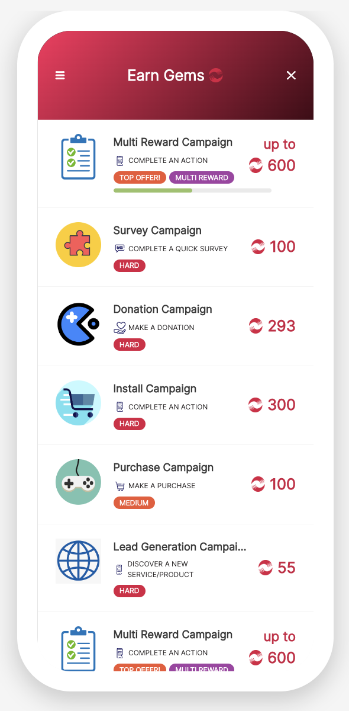Screen dimensions: 349x711
Task: Click the TOP OFFER! tag on first campaign
Action: [x=140, y=178]
